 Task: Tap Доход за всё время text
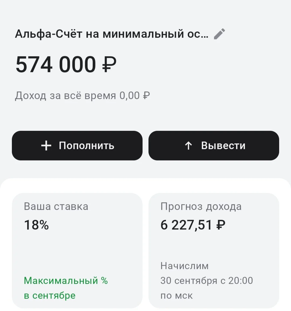65,96
